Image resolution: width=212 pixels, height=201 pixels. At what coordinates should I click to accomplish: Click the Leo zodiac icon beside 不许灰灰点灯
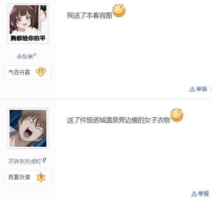pyautogui.click(x=44, y=160)
